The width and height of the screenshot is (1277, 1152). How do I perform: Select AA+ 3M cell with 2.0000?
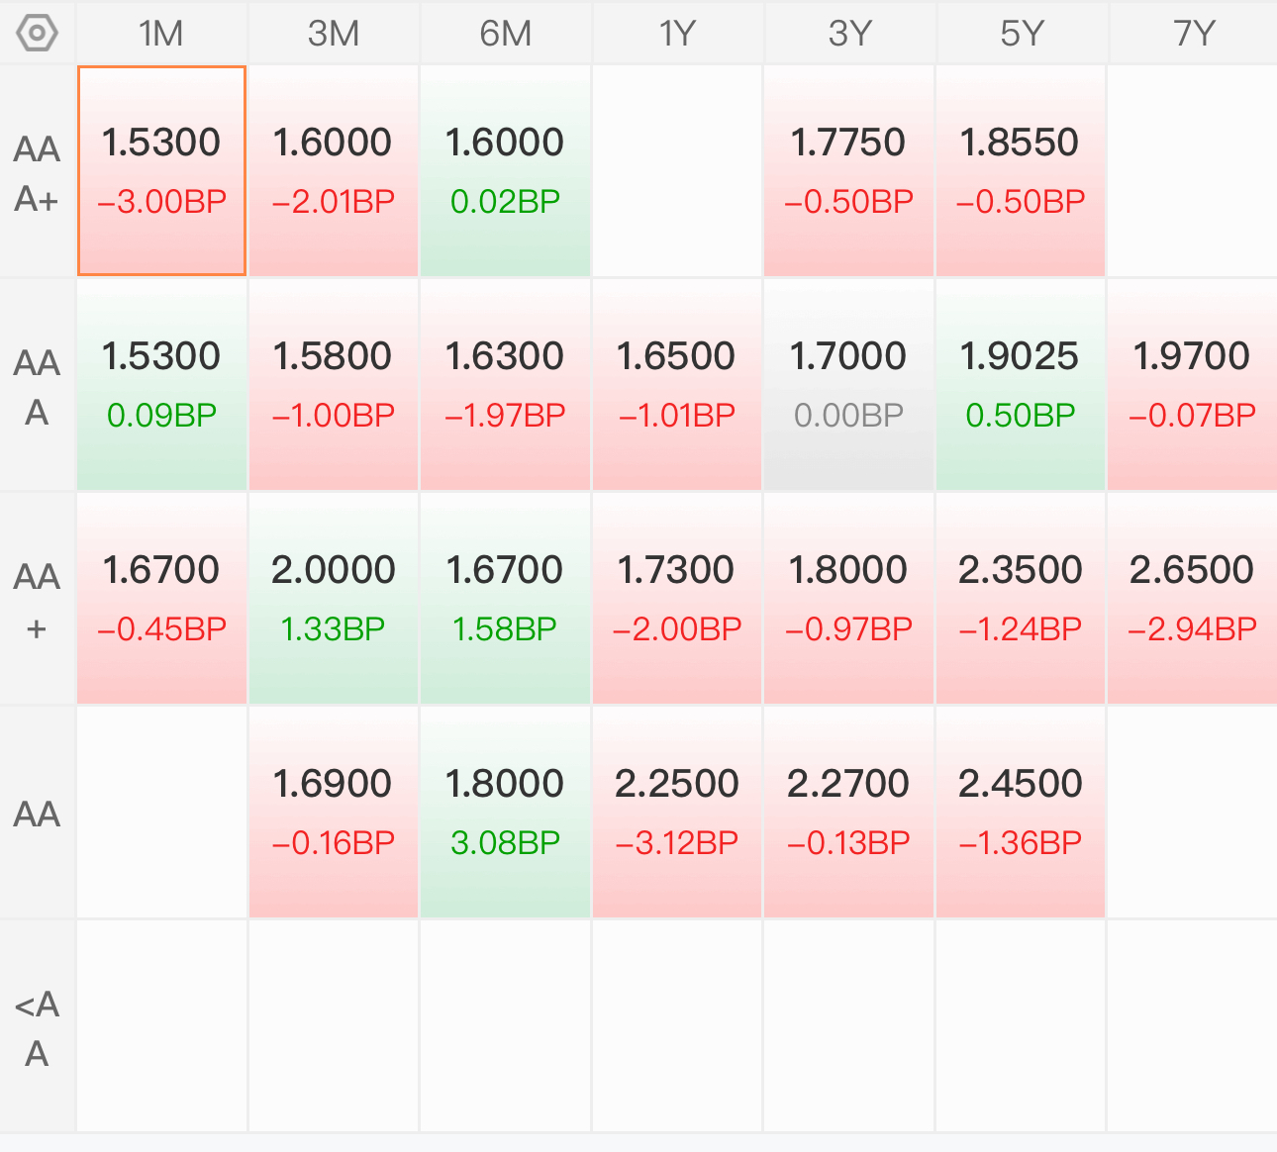coord(334,599)
